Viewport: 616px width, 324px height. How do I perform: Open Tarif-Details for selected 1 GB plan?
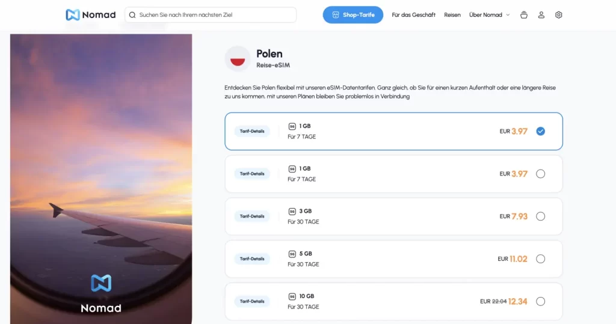[252, 131]
